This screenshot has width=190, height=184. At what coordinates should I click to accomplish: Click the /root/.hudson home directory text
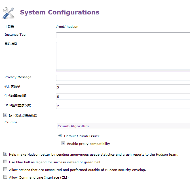point(67,27)
